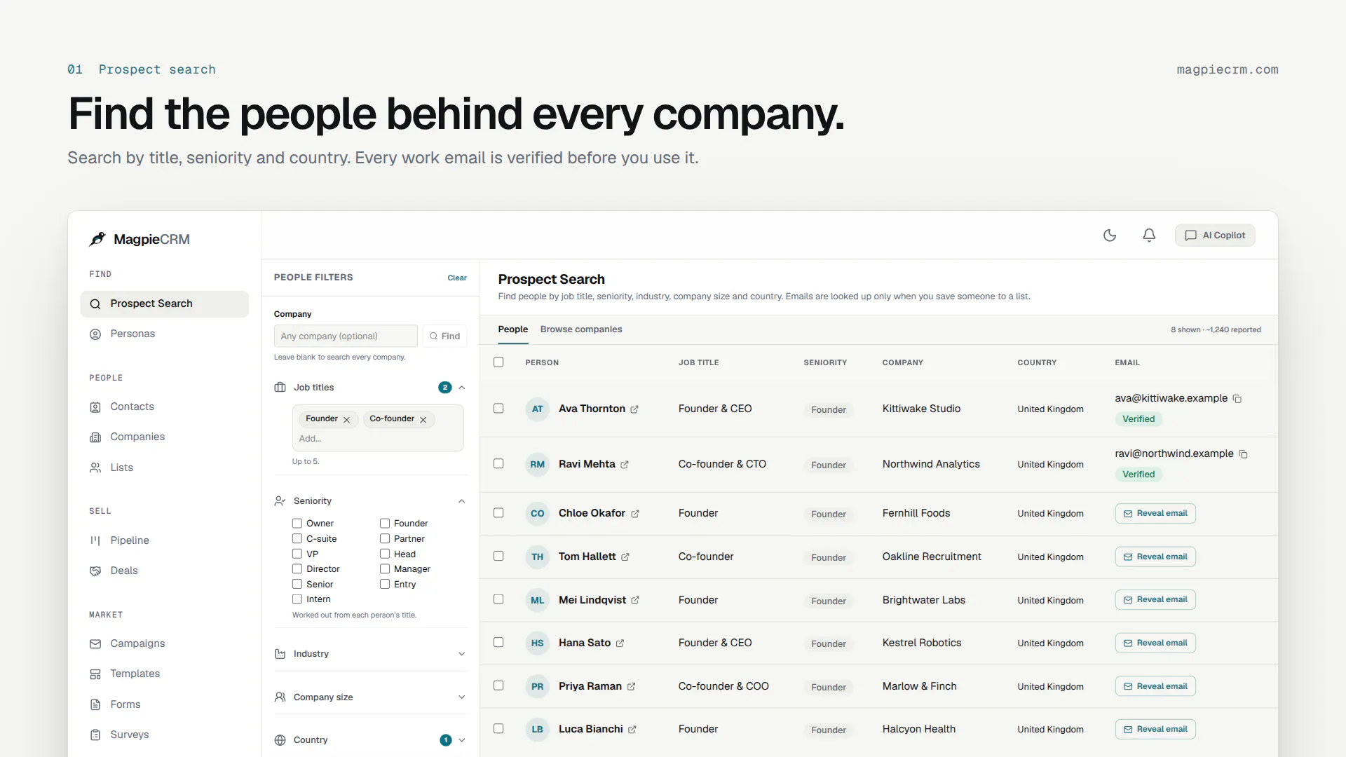
Task: Click the AT avatar for Ava Thornton
Action: tap(537, 409)
